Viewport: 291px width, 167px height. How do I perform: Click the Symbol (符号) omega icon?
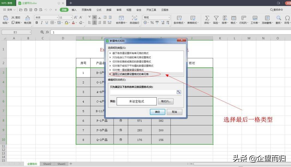[287, 18]
